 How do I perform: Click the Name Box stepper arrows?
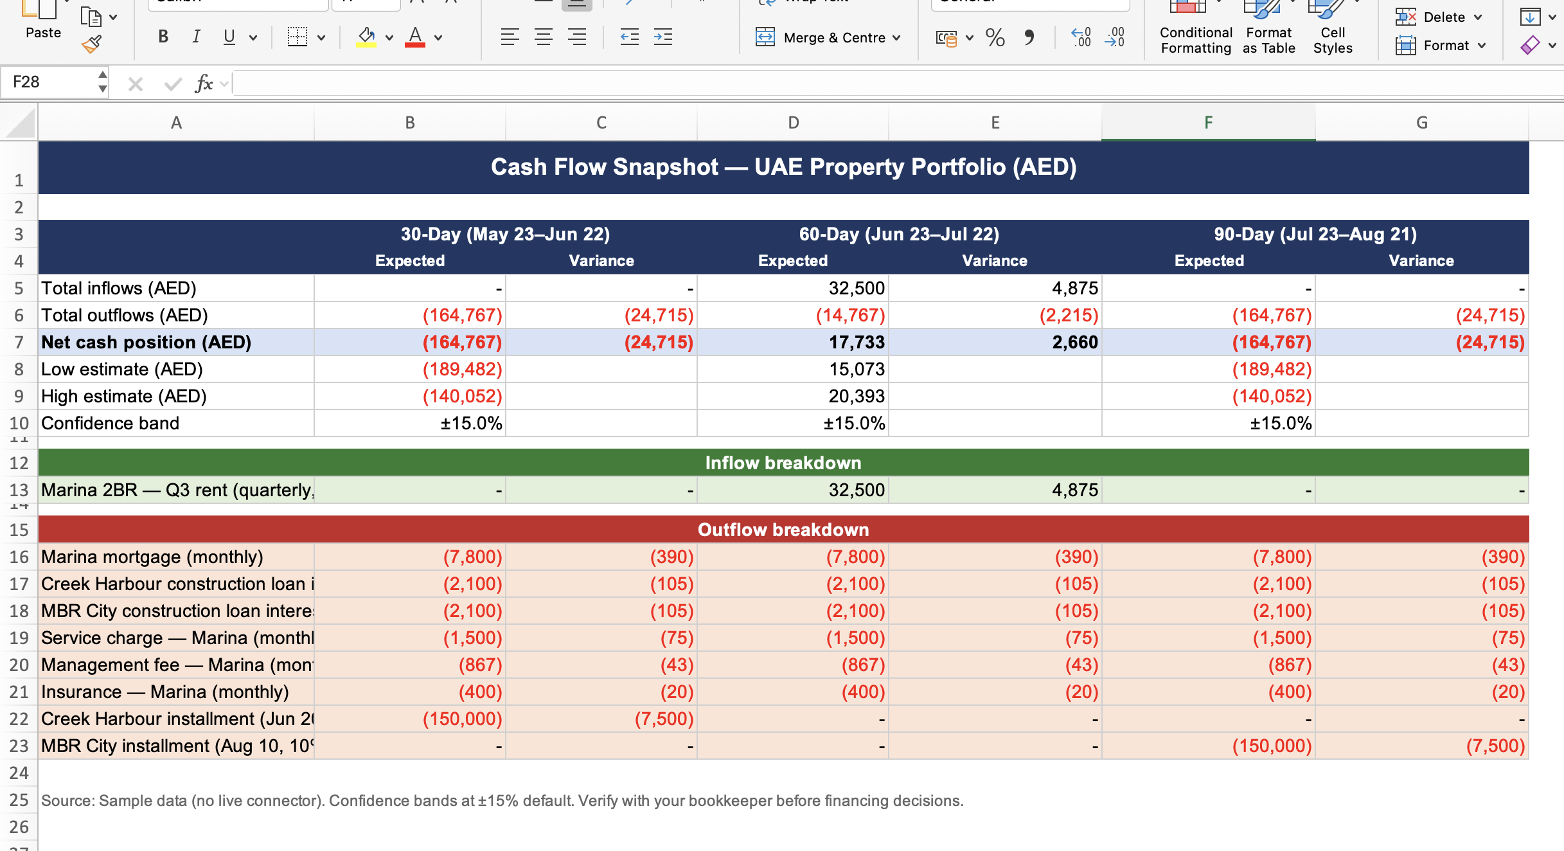coord(102,82)
